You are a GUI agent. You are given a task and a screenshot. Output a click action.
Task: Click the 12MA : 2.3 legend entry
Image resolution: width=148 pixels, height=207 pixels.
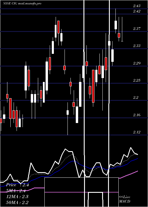pos(17,197)
